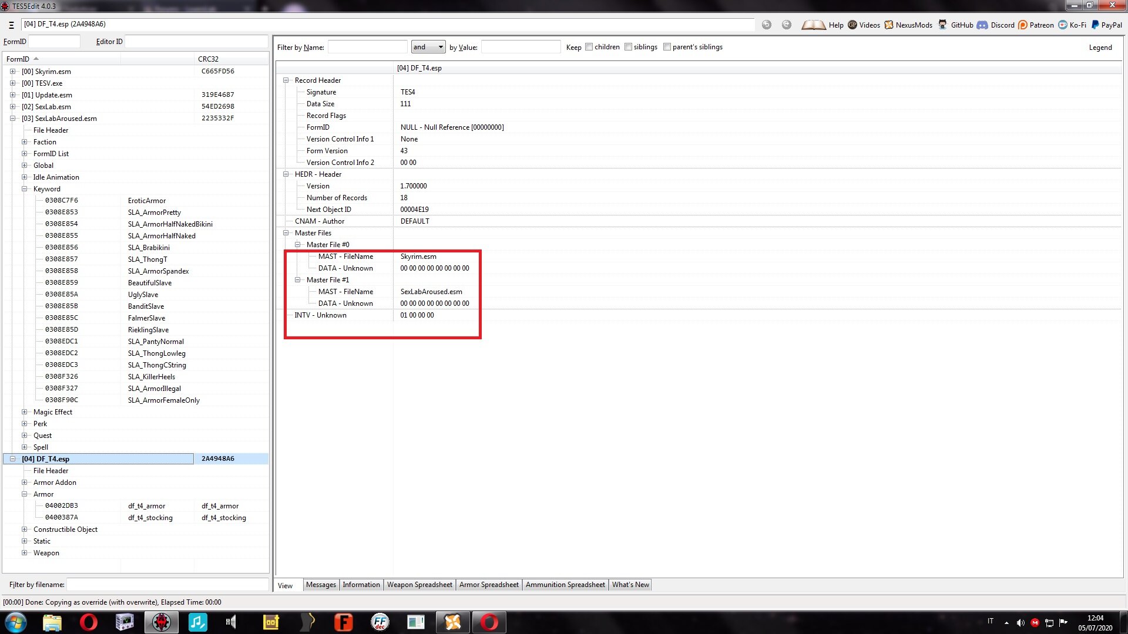Sort by FormID column header

coord(61,59)
